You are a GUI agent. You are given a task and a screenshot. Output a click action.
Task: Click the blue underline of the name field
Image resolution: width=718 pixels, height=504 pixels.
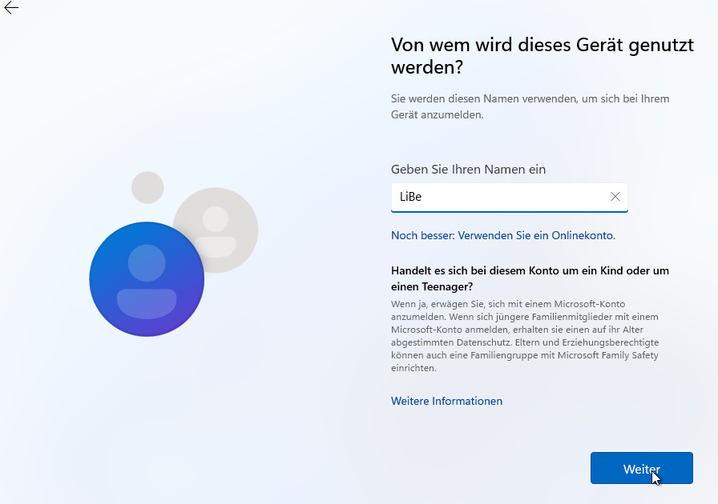509,211
